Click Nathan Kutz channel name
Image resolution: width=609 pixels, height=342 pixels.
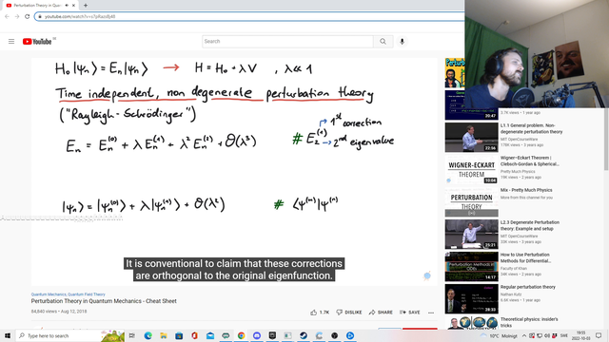pos(511,294)
